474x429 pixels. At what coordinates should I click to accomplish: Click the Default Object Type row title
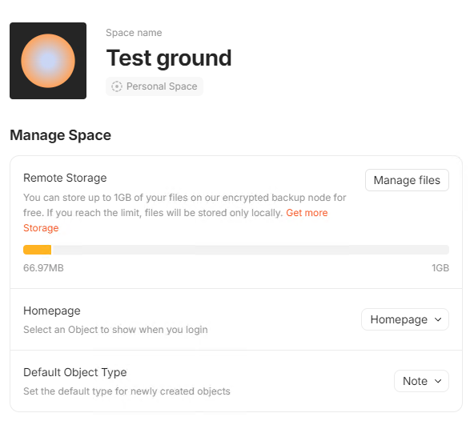75,372
